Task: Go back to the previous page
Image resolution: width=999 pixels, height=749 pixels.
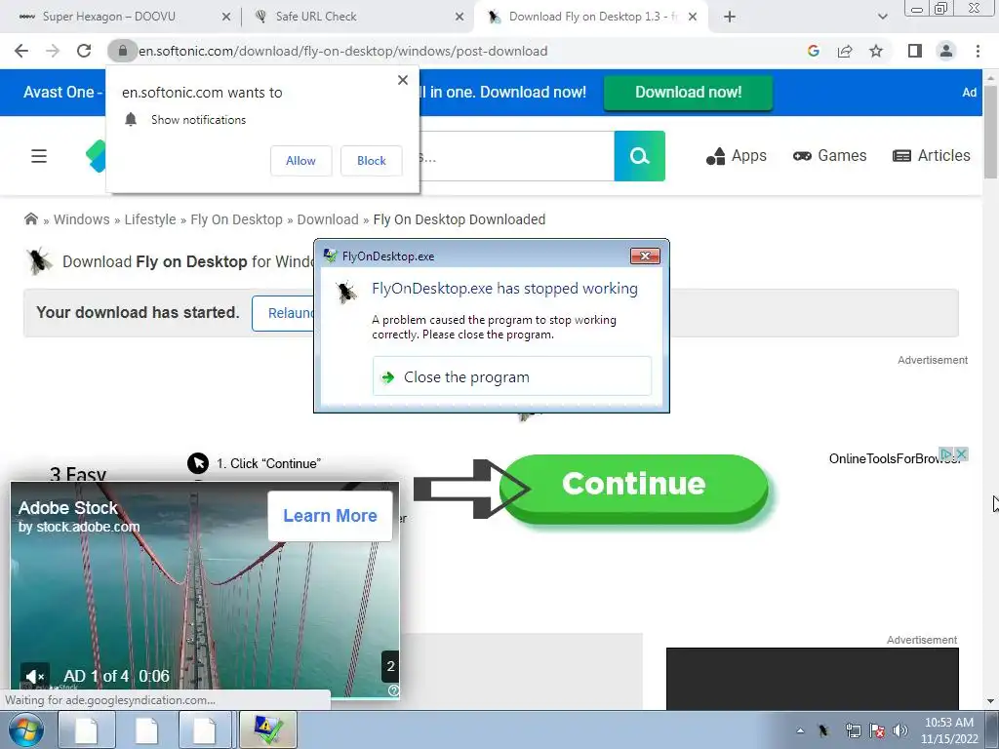Action: pos(21,51)
